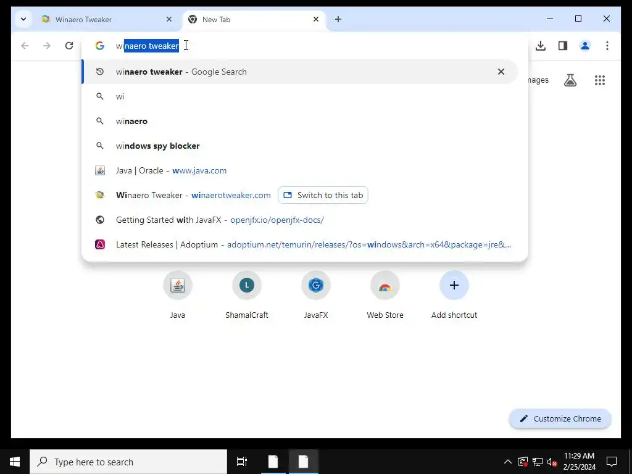Open a new tab with plus button
This screenshot has width=632, height=474.
coord(338,19)
